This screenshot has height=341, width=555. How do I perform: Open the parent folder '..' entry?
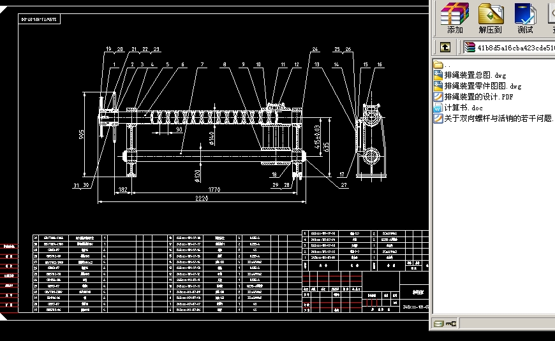pos(447,64)
